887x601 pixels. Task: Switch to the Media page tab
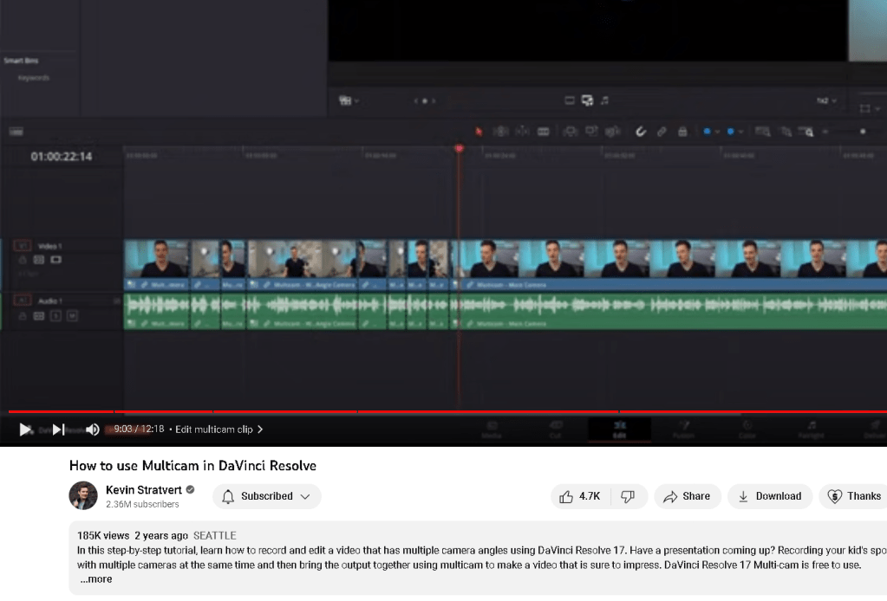pos(492,430)
